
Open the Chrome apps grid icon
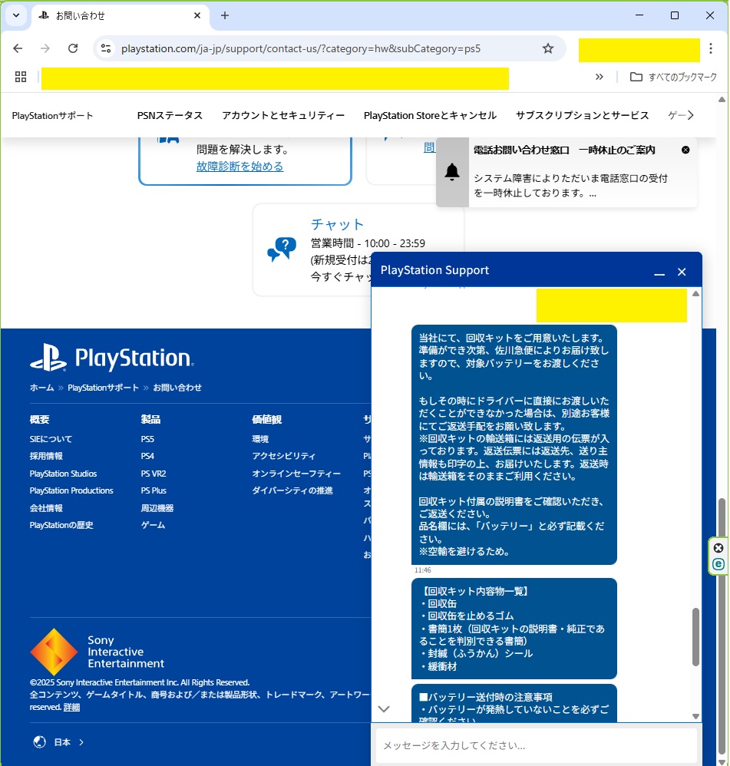(x=21, y=77)
